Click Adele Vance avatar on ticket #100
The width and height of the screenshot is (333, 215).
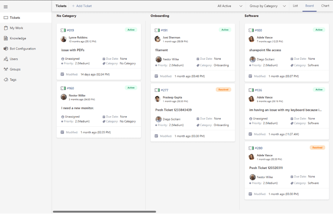pyautogui.click(x=252, y=39)
